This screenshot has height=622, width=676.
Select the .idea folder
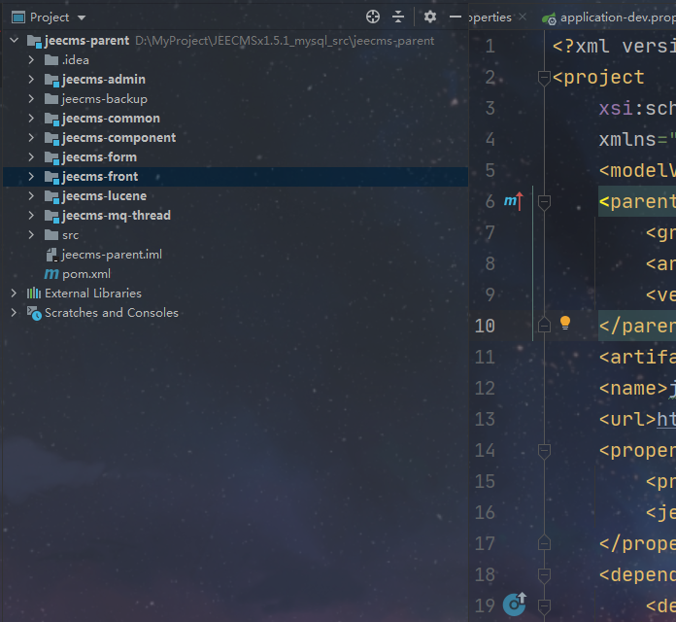point(76,60)
